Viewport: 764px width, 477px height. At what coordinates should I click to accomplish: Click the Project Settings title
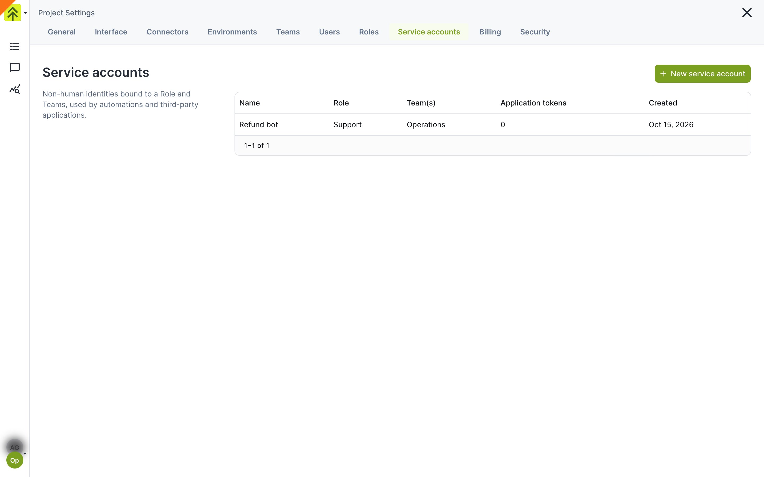(66, 13)
